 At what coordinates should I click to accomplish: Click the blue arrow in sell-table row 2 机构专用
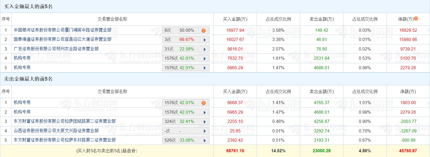(x=205, y=112)
